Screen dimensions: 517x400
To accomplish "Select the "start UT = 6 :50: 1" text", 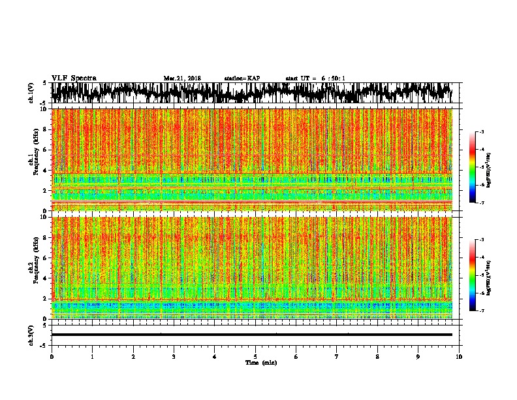I will [315, 78].
